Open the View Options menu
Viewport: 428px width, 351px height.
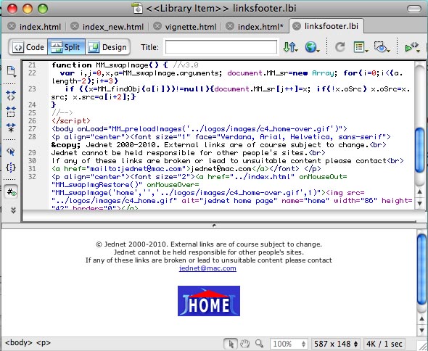(361, 47)
